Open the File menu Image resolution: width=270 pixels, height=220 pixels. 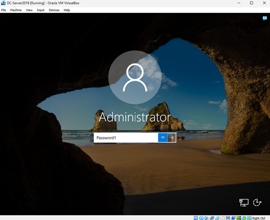click(x=4, y=10)
